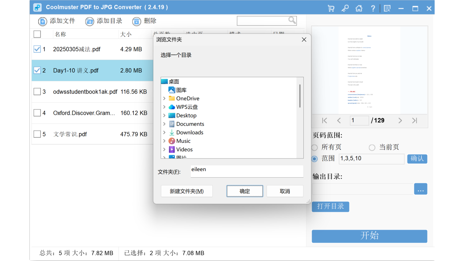Expand the Downloads folder node
The width and height of the screenshot is (464, 261).
(x=165, y=132)
